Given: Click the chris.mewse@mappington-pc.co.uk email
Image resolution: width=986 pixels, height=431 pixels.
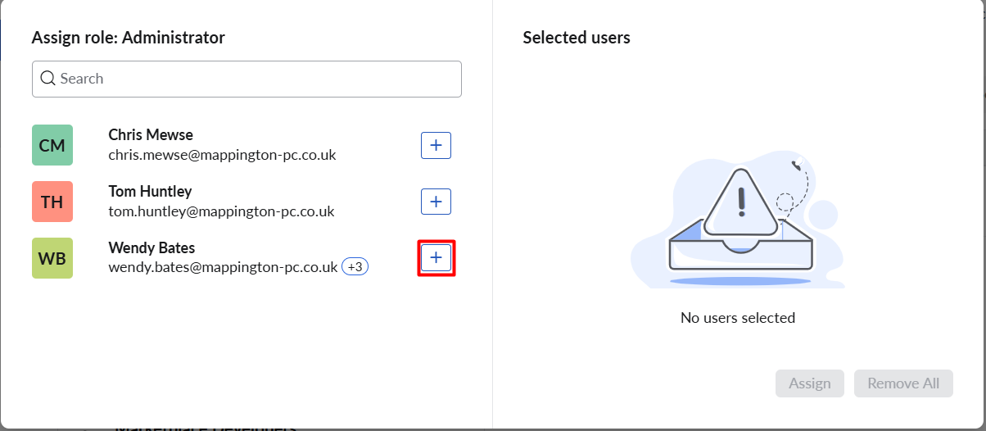Looking at the screenshot, I should pos(222,155).
